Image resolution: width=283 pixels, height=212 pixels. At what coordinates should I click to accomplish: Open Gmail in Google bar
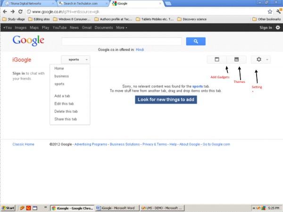tap(87, 28)
